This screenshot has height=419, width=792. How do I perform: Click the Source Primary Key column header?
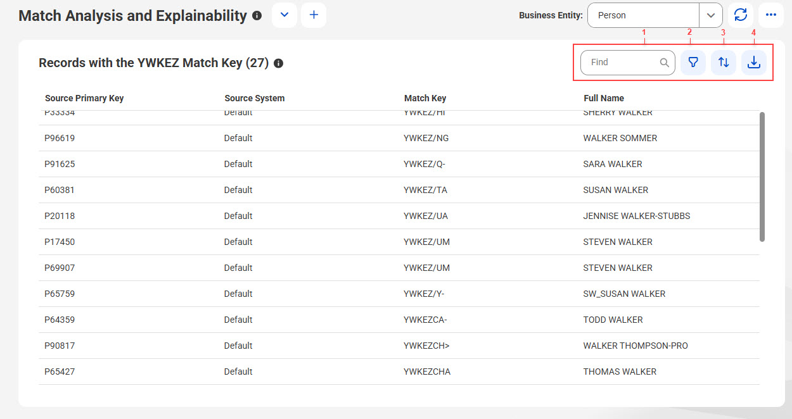[x=84, y=98]
